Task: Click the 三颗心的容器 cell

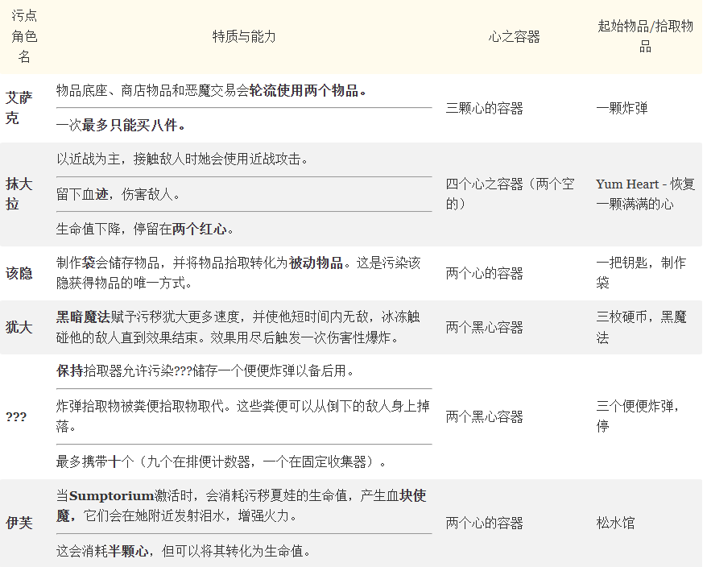Action: (485, 108)
